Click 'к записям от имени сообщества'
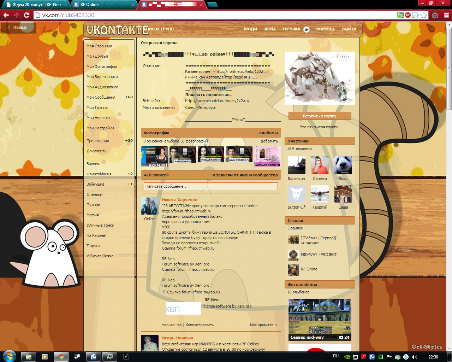The width and height of the screenshot is (452, 362). point(245,175)
